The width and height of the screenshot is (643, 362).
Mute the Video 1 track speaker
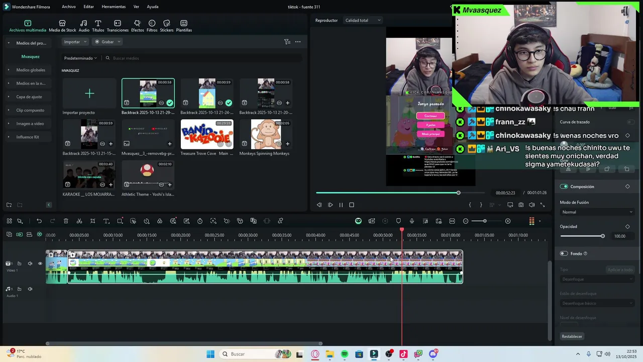[30, 263]
